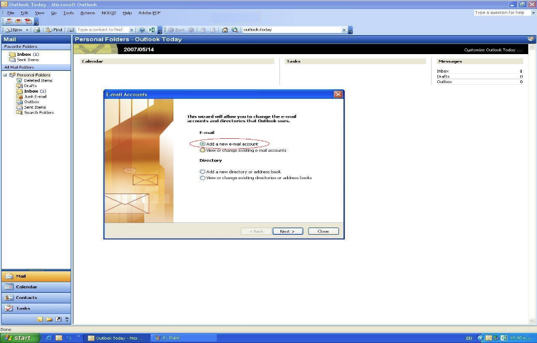Open the Standard toolbar options arrow
The width and height of the screenshot is (537, 343).
coord(159,30)
